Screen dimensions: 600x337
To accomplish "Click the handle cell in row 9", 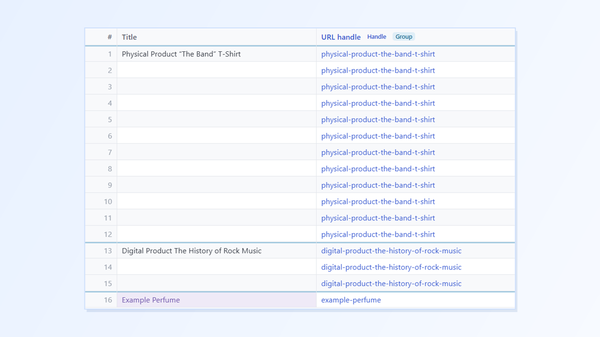I will tap(415, 185).
